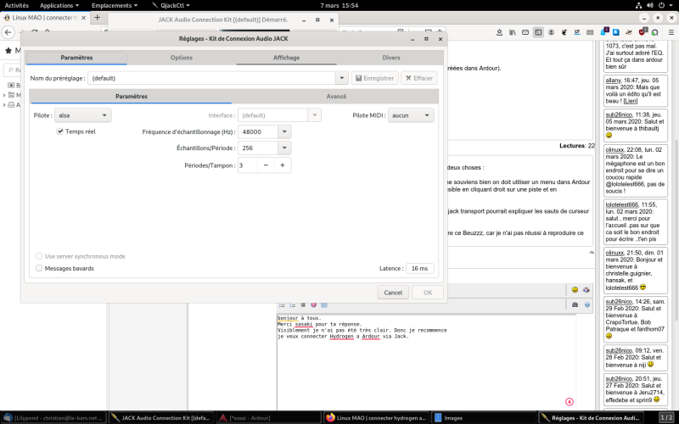Screen dimensions: 679x424
Task: Close the Linux MAO Firefox tab
Action: [x=83, y=18]
